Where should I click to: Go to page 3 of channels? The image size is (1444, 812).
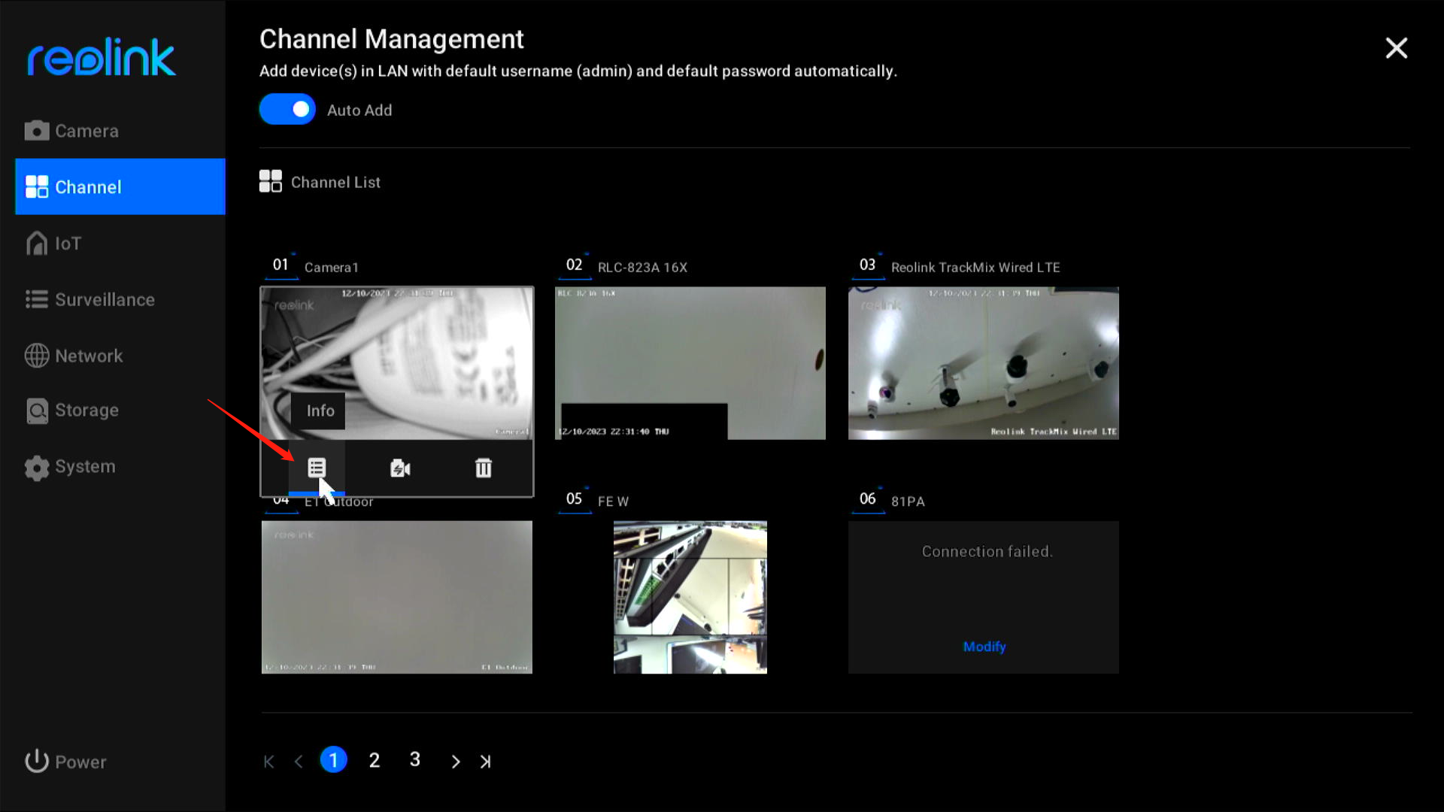(x=414, y=759)
